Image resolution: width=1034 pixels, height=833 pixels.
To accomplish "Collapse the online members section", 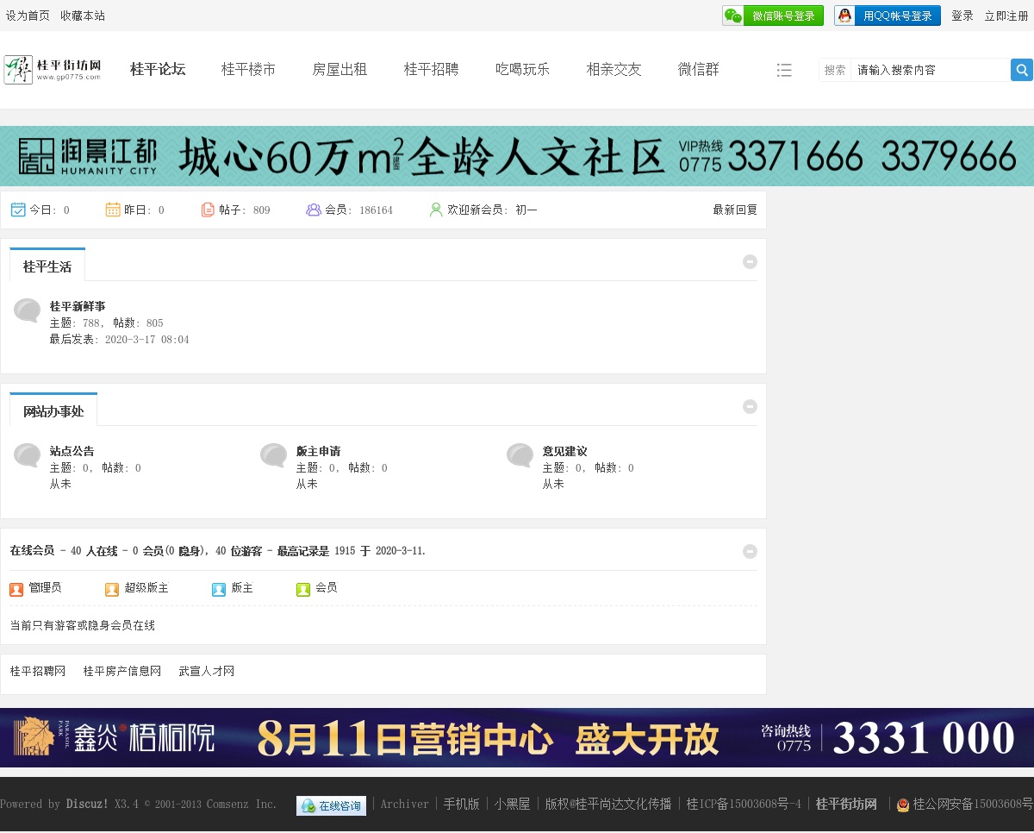I will [750, 551].
